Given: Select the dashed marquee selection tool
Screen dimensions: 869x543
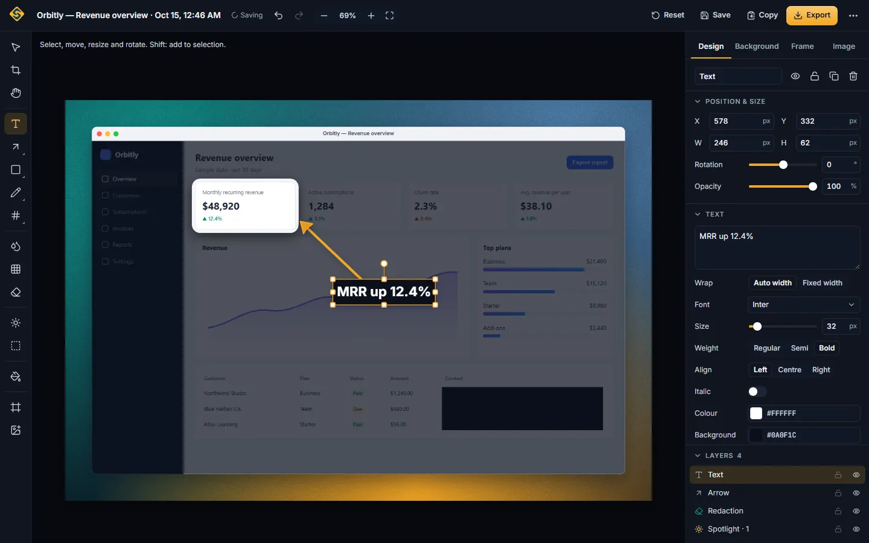Looking at the screenshot, I should click(x=16, y=346).
